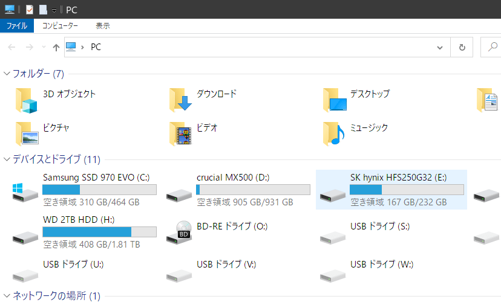
Task: Click the PC breadcrumb in address bar
Action: click(96, 47)
